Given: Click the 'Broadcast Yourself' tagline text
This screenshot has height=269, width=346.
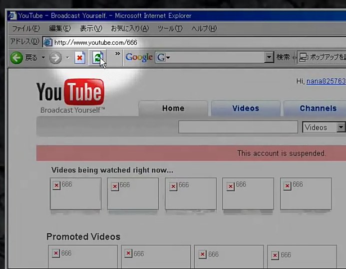Looking at the screenshot, I should pyautogui.click(x=73, y=110).
